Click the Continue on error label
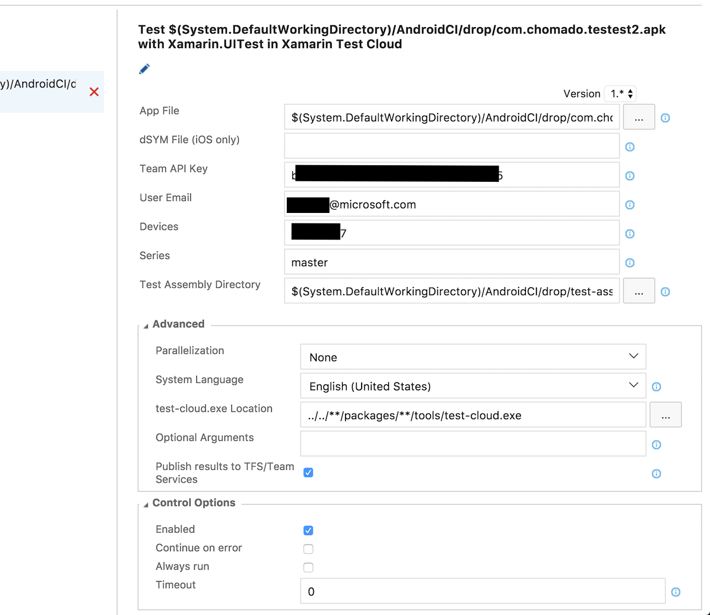 [199, 548]
